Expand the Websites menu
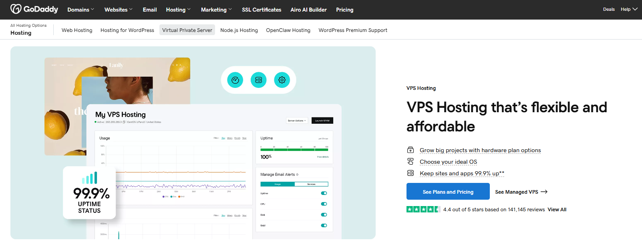642x250 pixels. point(118,10)
